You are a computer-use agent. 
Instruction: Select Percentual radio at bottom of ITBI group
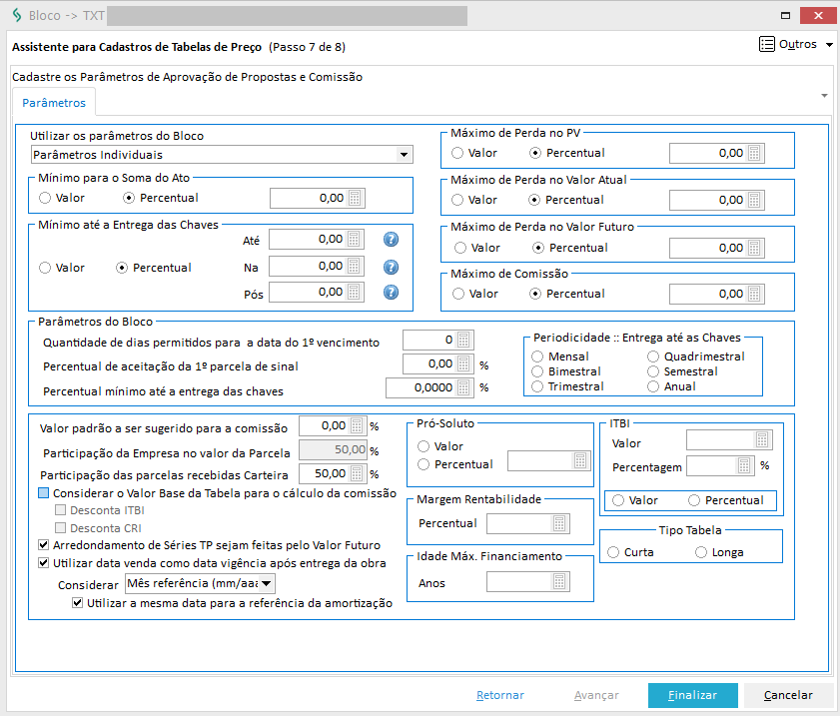[694, 500]
